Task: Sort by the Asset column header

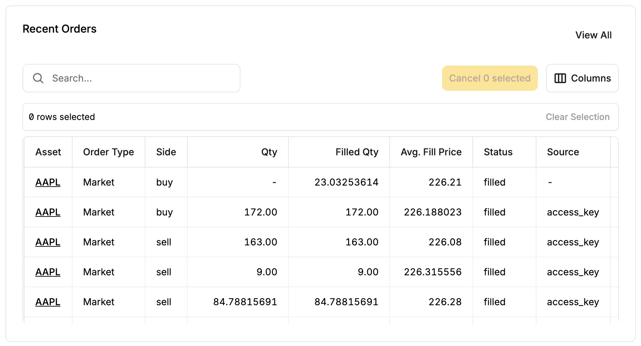Action: coord(48,152)
